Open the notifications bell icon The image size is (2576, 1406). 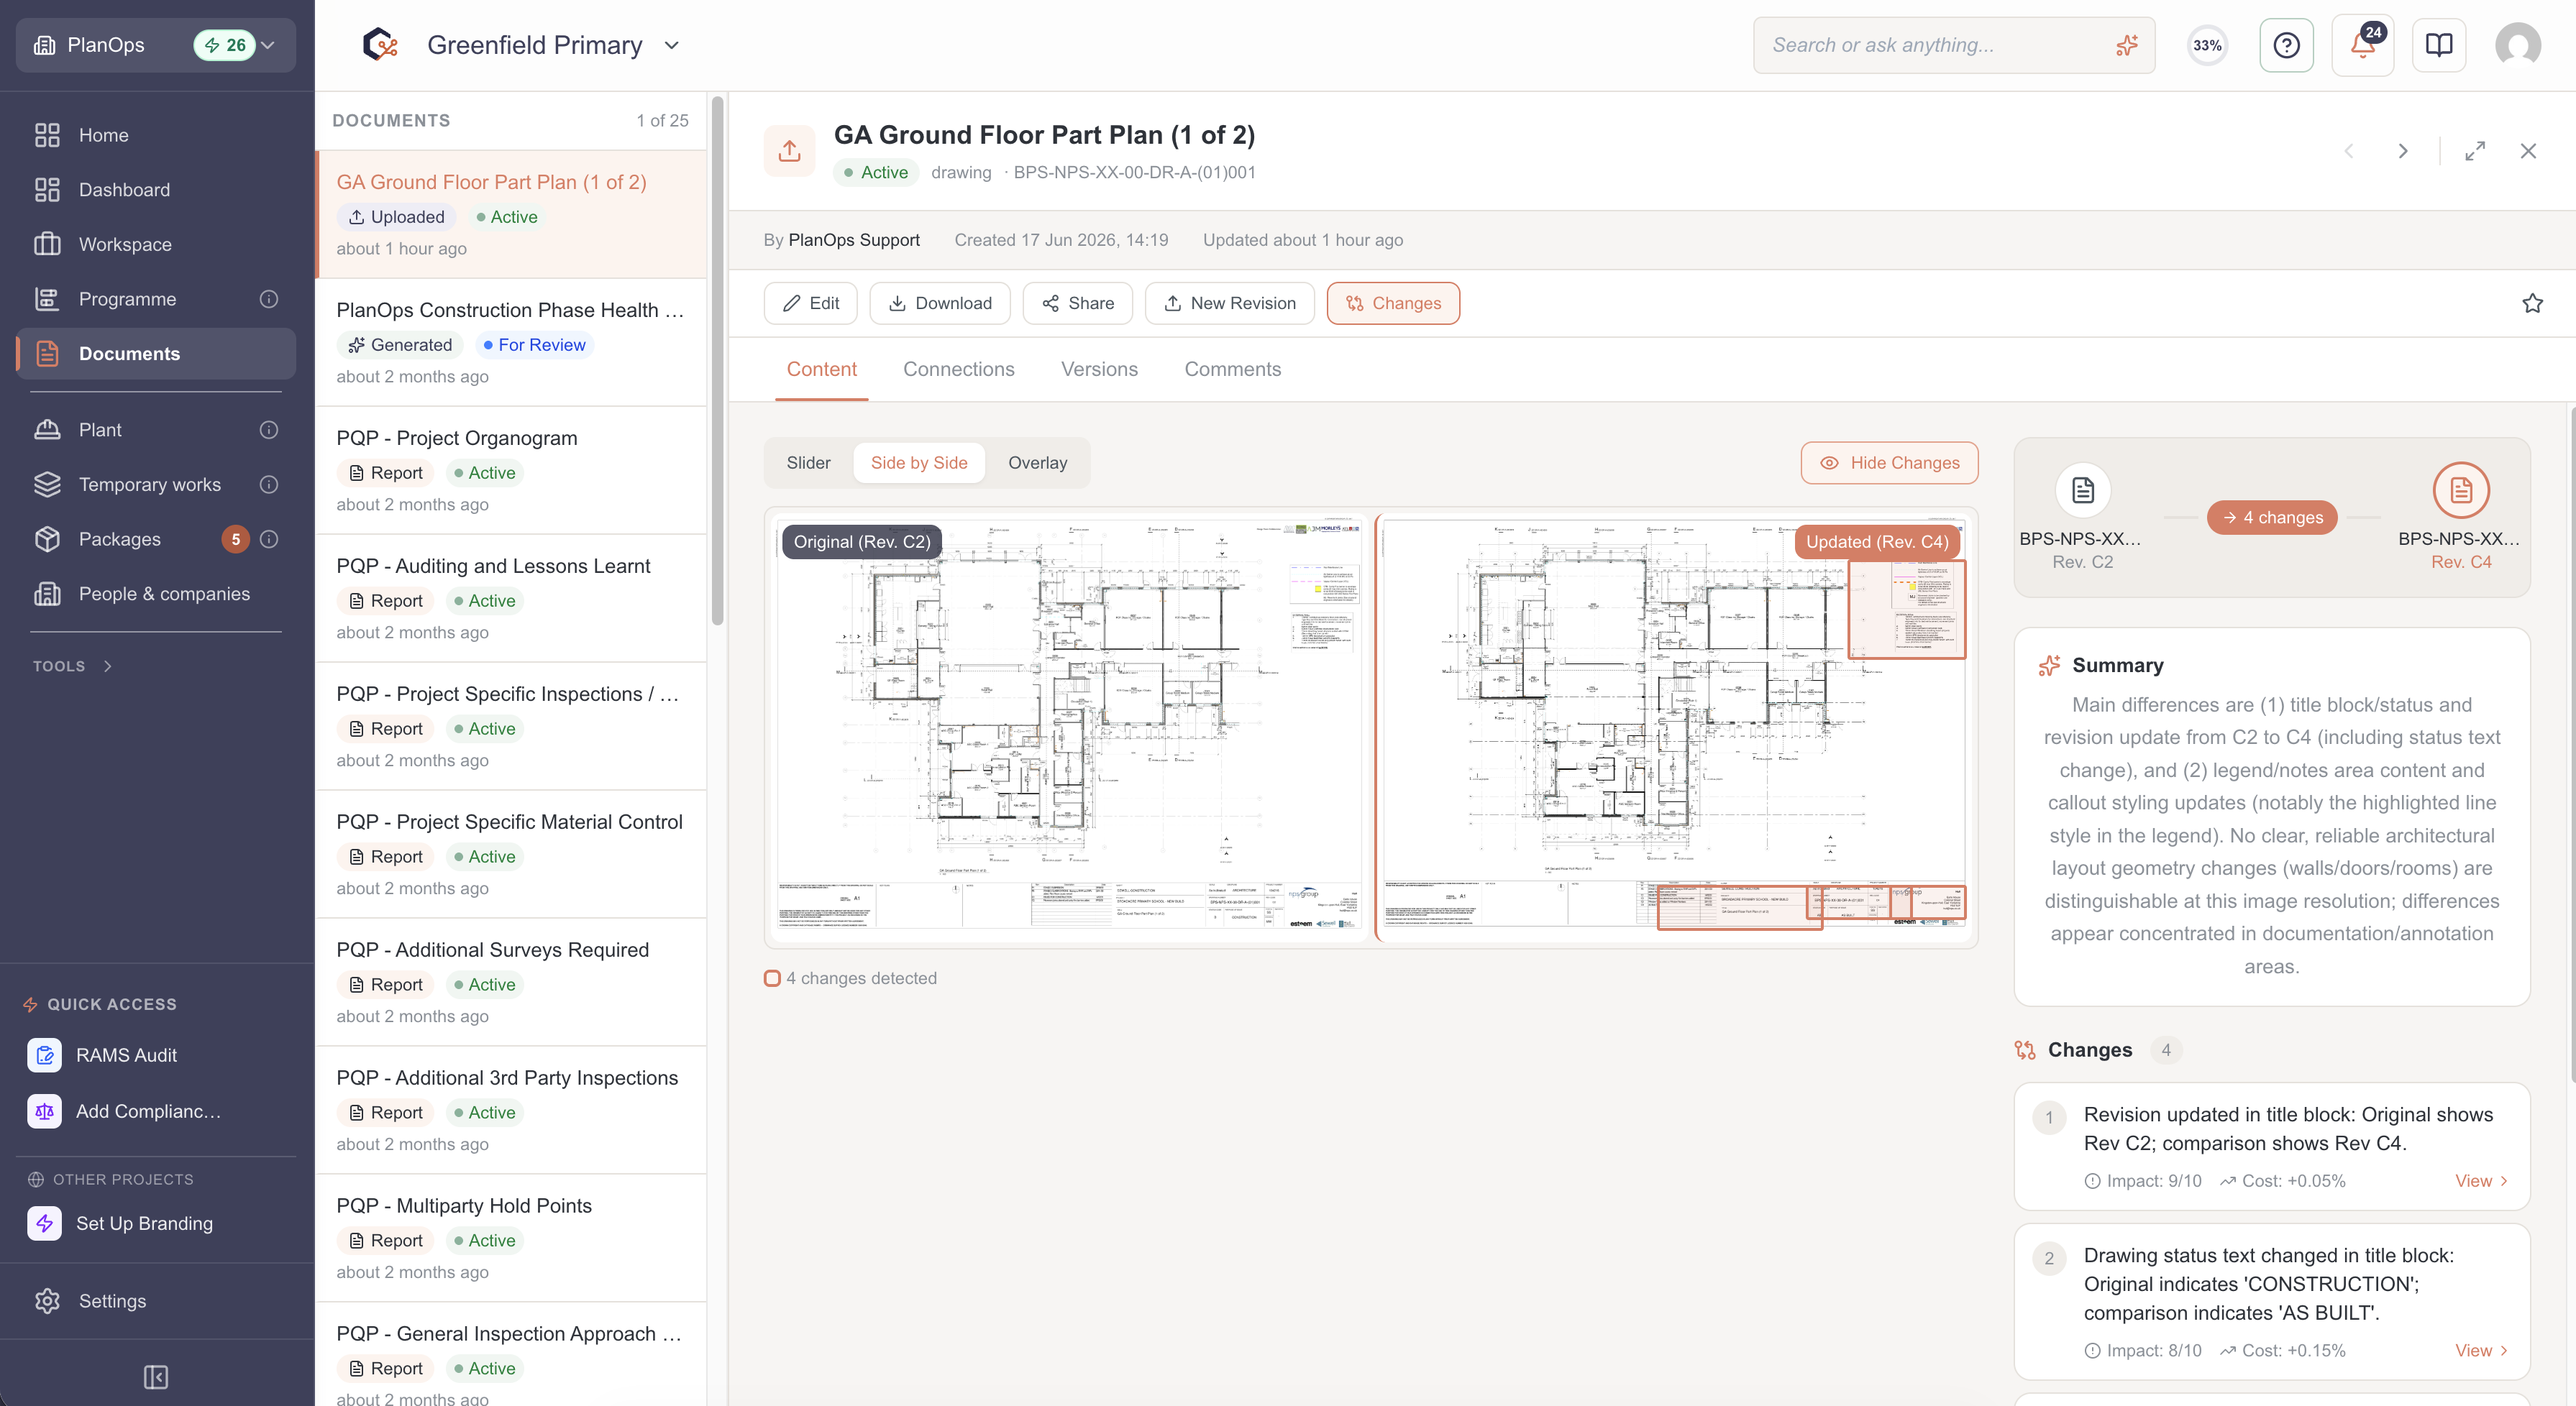coord(2362,45)
